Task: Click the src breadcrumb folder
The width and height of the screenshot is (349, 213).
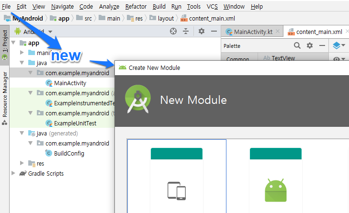Action: pos(84,19)
